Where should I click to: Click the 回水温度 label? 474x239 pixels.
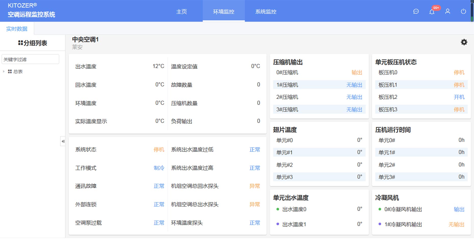86,85
